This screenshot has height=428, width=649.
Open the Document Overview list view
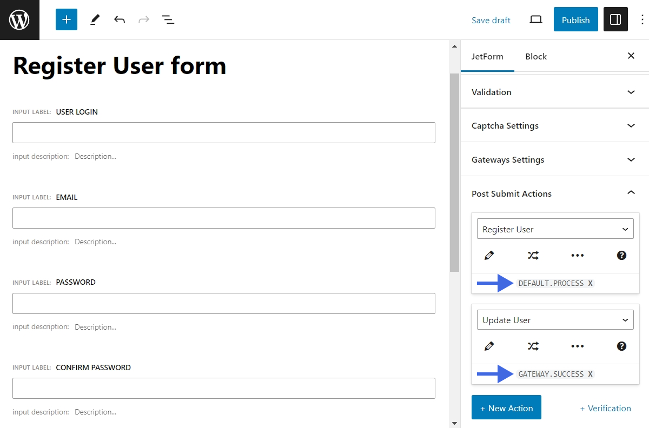point(168,19)
